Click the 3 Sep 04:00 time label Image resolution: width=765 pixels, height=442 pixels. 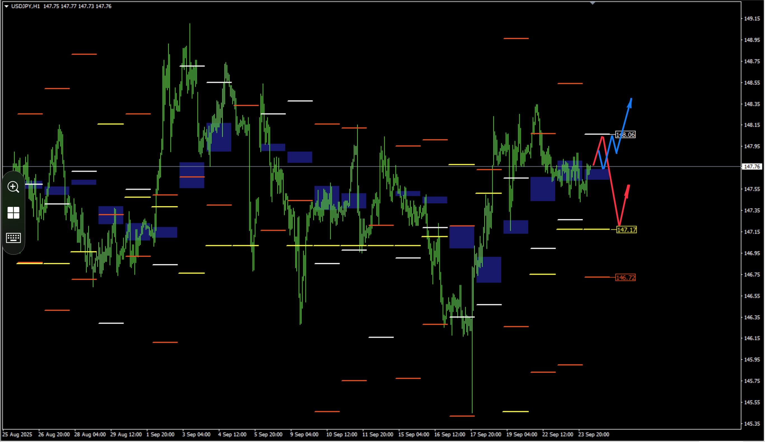pyautogui.click(x=196, y=434)
